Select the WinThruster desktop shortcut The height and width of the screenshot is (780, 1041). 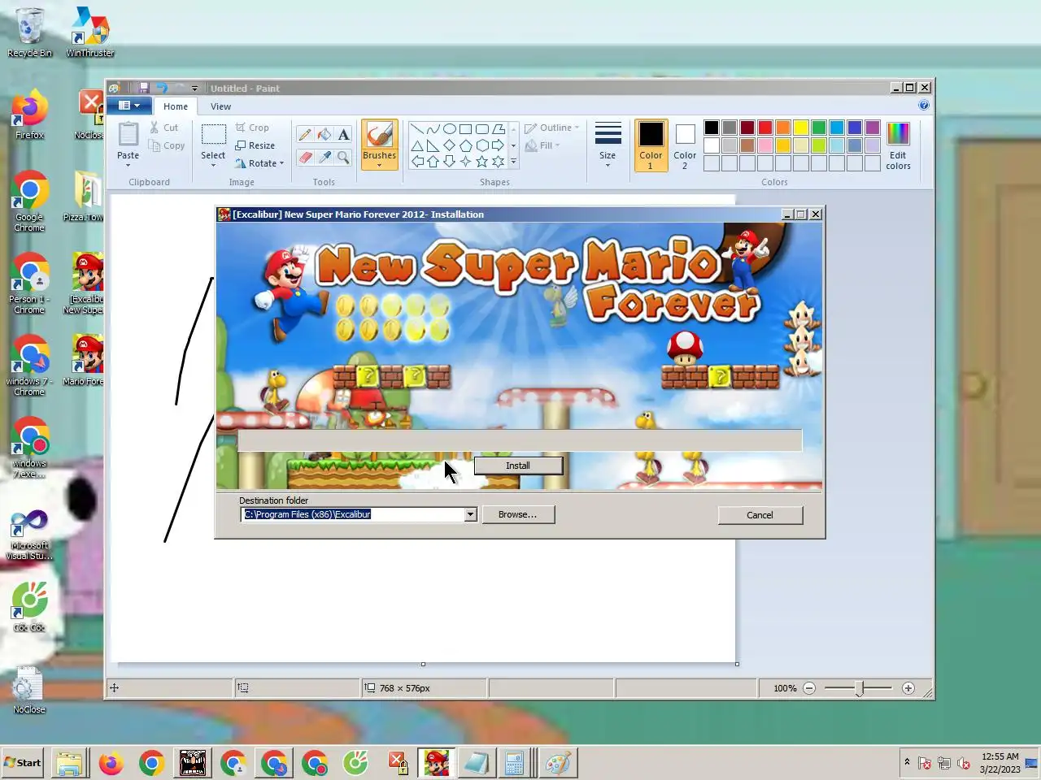90,32
